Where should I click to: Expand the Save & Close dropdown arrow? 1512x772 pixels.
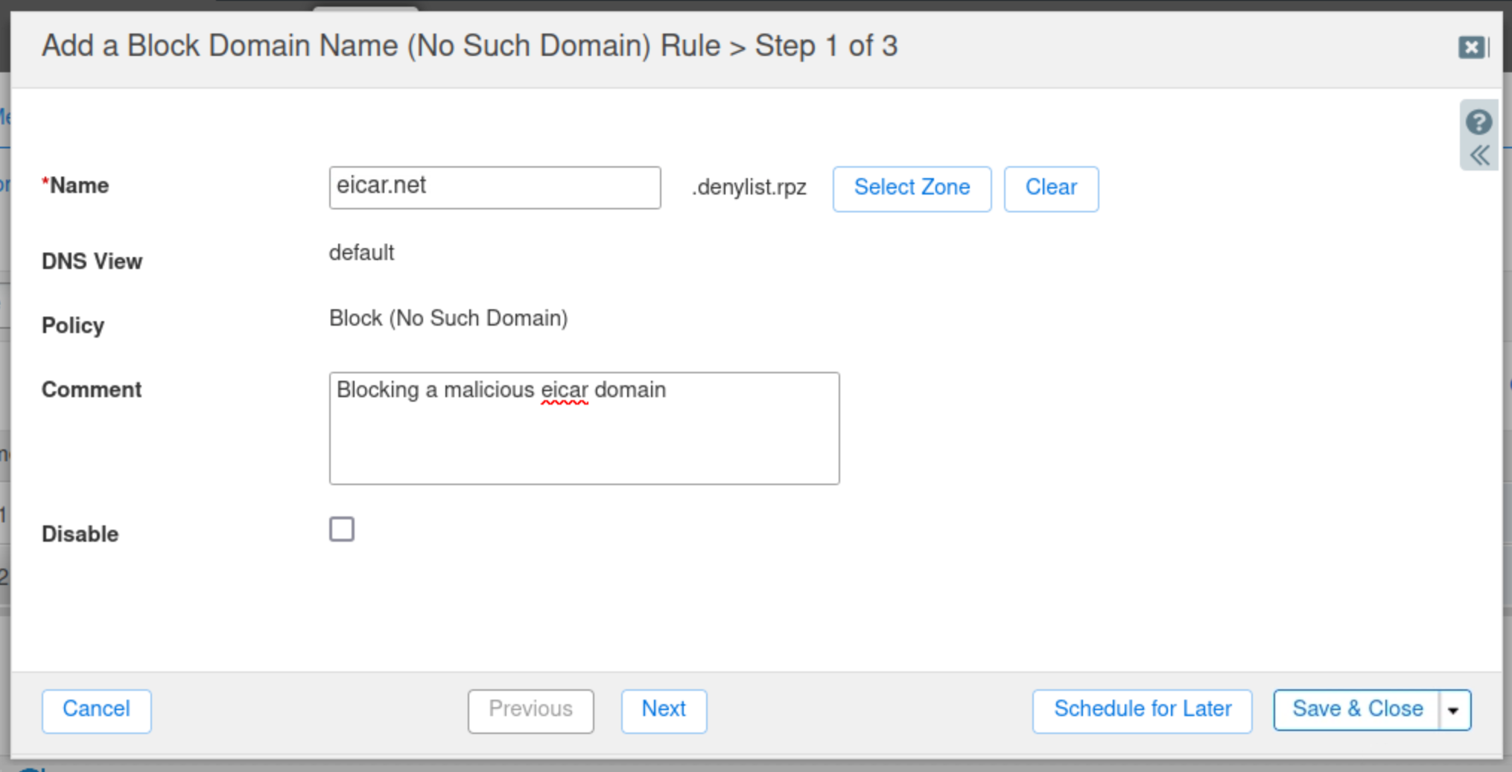tap(1454, 710)
